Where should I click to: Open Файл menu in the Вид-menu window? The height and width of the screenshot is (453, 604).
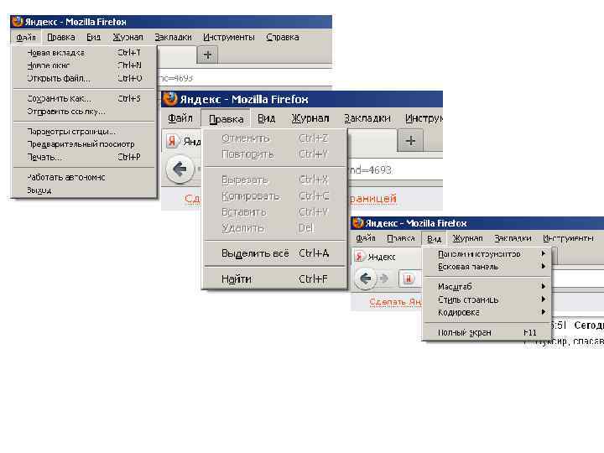366,238
